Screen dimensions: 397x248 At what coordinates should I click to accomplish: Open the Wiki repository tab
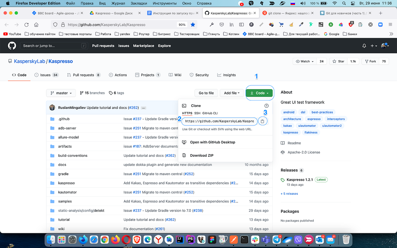pyautogui.click(x=175, y=75)
